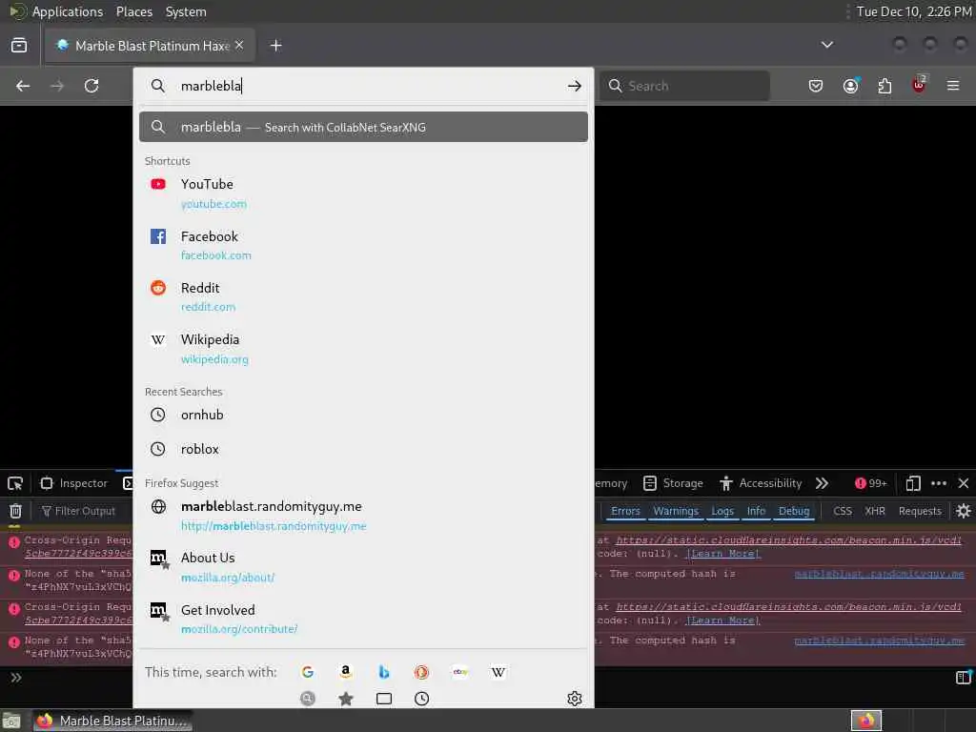Expand more DevTools tabs chevron
Image resolution: width=976 pixels, height=732 pixels.
coord(822,483)
